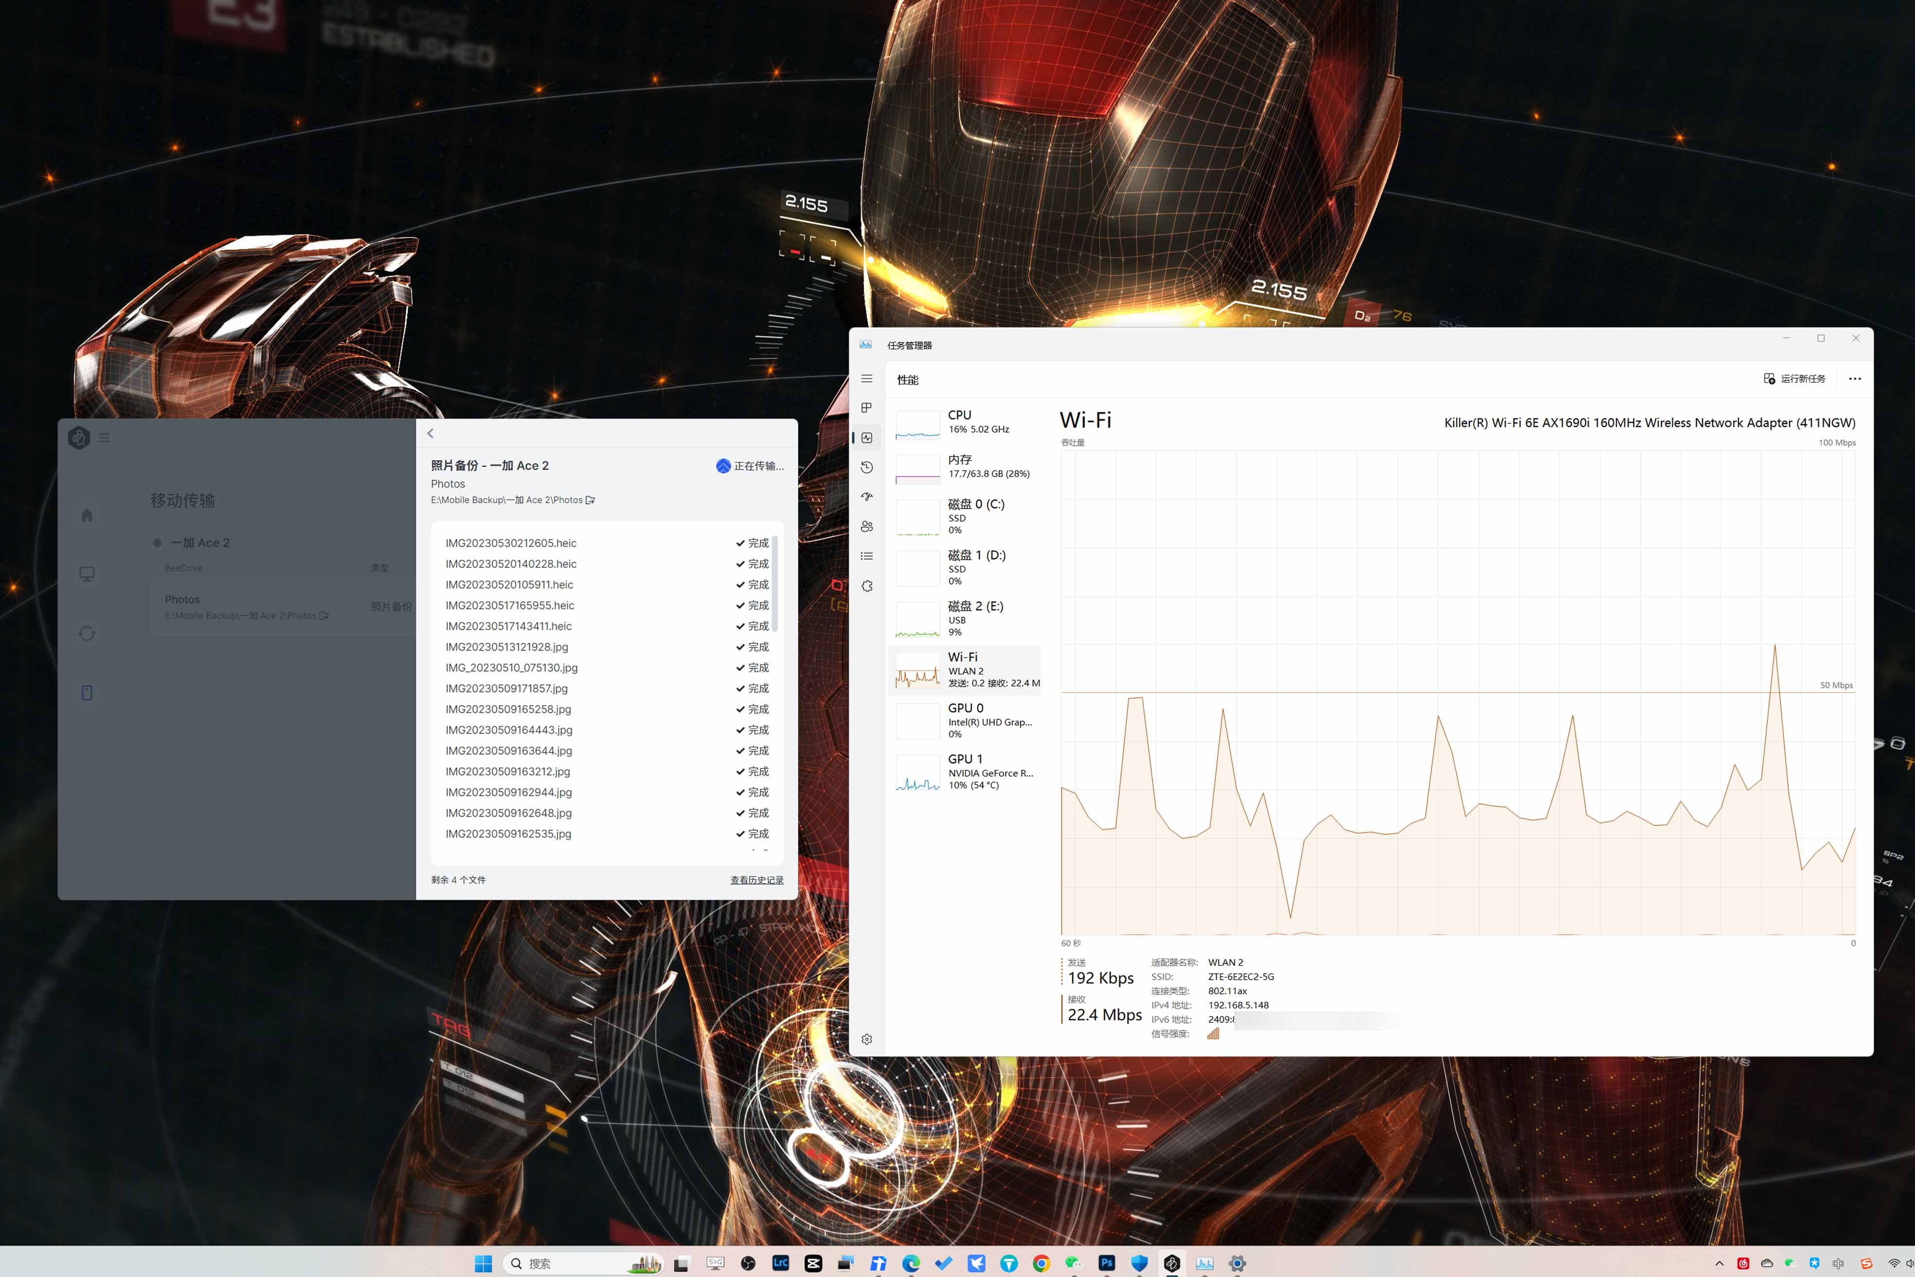Viewport: 1915px width, 1277px height.
Task: Open the Details list icon in Task Manager
Action: coord(867,556)
